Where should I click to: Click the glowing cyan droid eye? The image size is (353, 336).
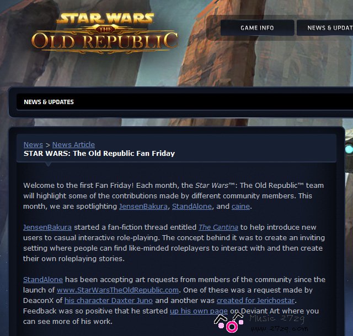[x=349, y=149]
